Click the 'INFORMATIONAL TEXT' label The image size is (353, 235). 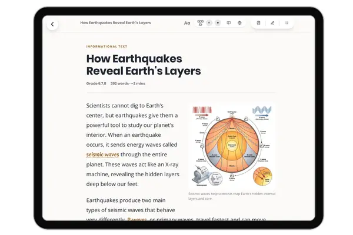click(x=106, y=46)
